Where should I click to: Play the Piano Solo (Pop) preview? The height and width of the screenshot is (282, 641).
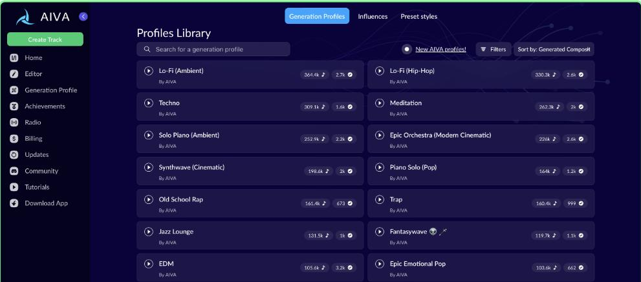(x=380, y=167)
